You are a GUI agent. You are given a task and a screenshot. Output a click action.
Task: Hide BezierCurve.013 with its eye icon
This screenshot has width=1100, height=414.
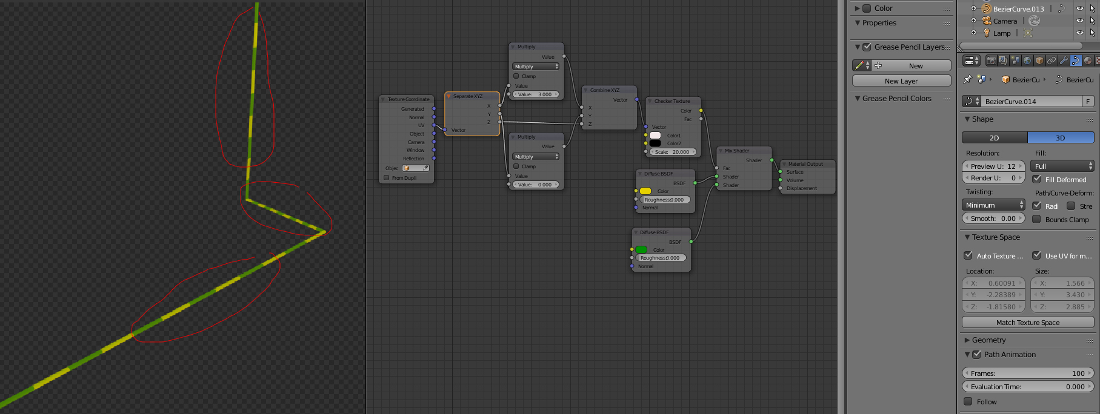point(1079,8)
